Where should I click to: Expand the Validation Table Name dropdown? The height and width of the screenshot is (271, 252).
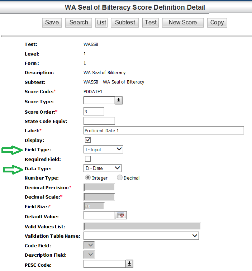[141, 236]
